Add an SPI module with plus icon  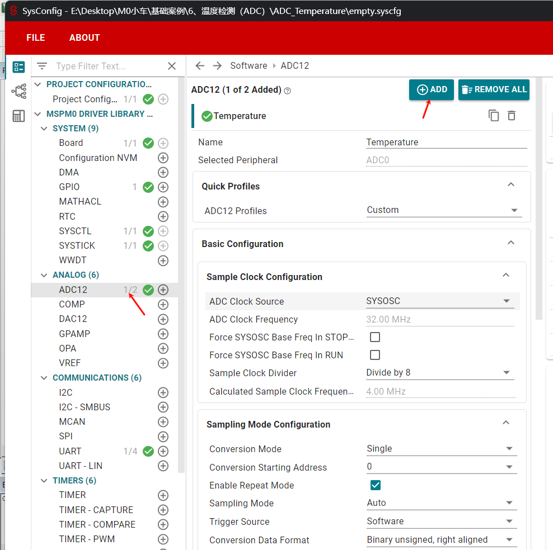[163, 437]
